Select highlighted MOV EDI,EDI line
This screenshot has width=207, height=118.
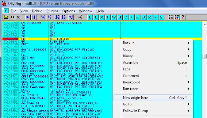point(60,39)
